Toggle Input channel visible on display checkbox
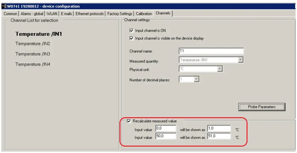 [131, 38]
